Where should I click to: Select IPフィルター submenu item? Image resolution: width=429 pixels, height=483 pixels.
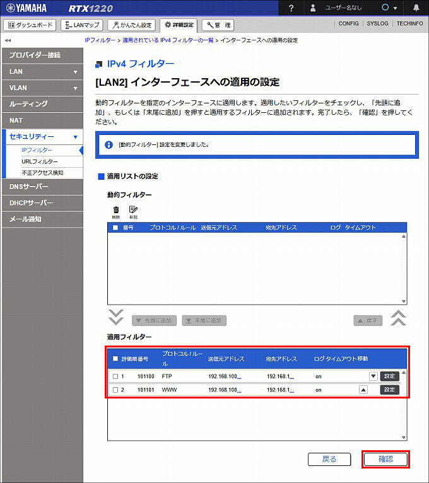point(37,150)
